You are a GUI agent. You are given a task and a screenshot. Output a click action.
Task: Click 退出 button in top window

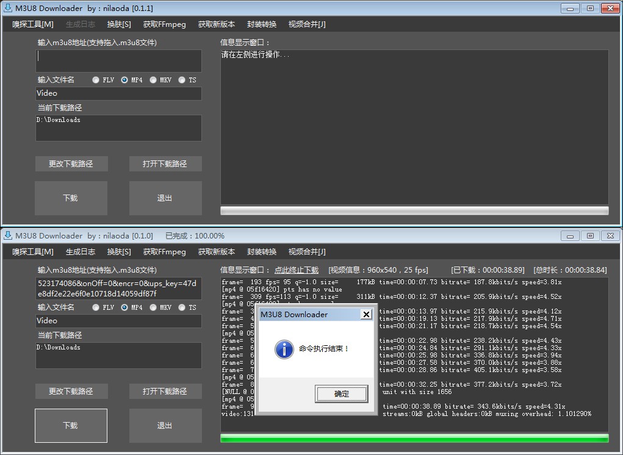click(165, 198)
